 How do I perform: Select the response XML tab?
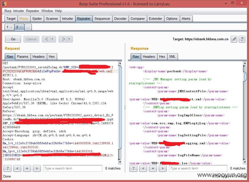click(x=172, y=57)
